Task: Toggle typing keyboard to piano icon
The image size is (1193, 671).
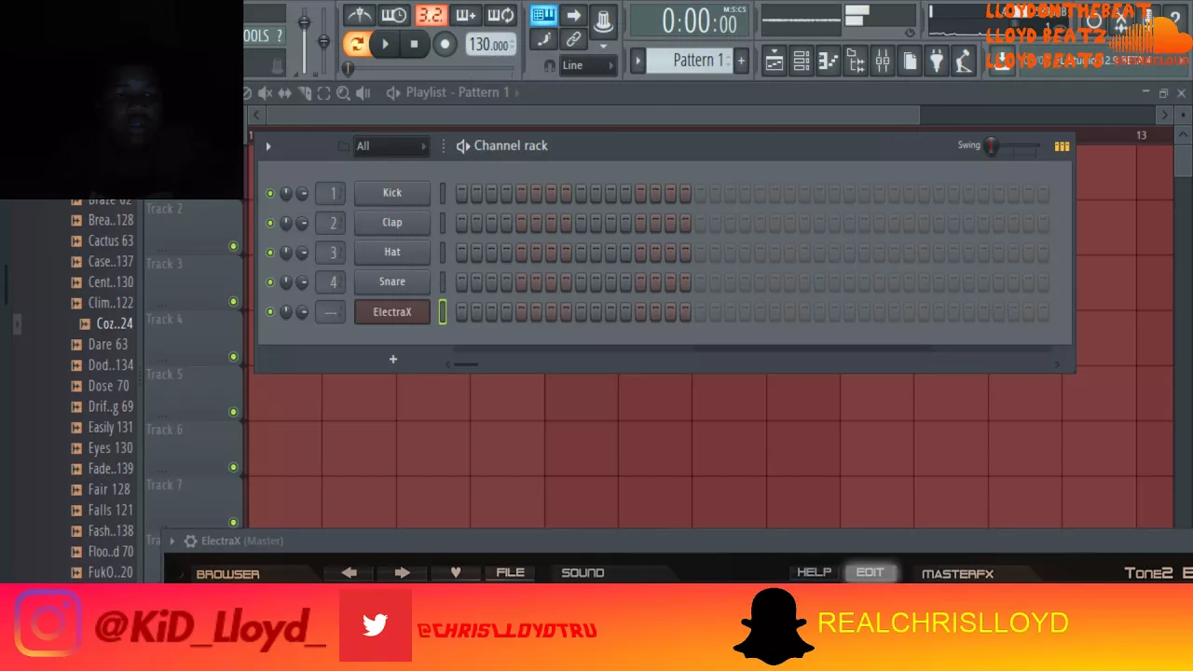Action: [x=544, y=15]
